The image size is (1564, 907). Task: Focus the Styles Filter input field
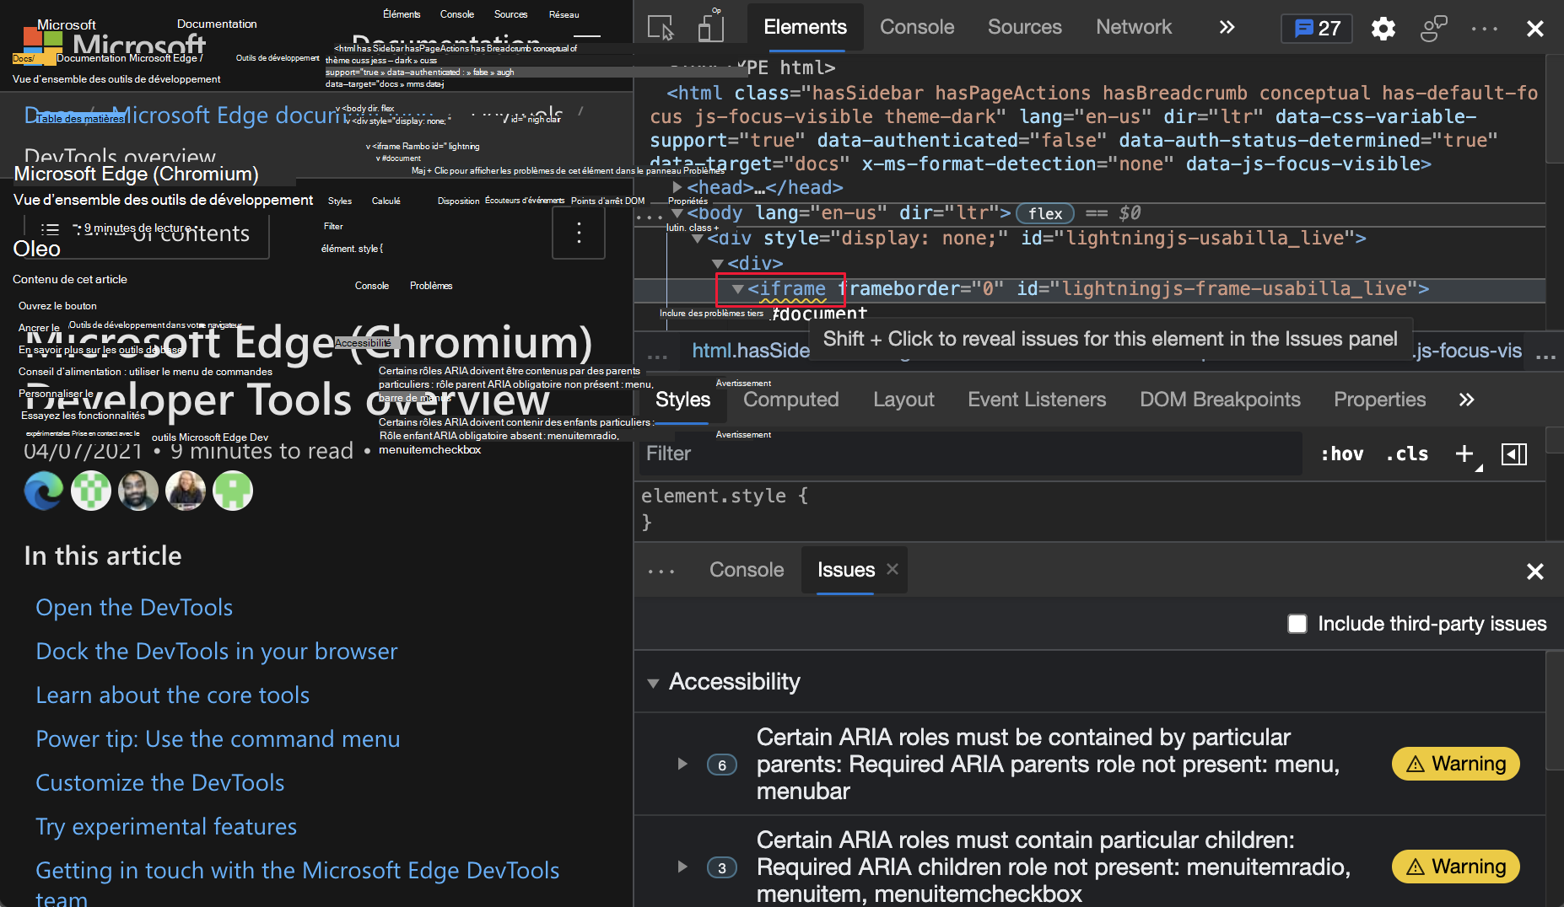point(970,453)
